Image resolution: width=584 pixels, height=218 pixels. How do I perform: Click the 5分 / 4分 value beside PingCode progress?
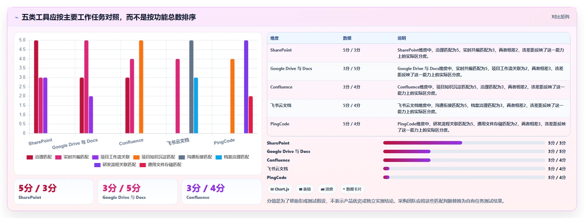(557, 178)
